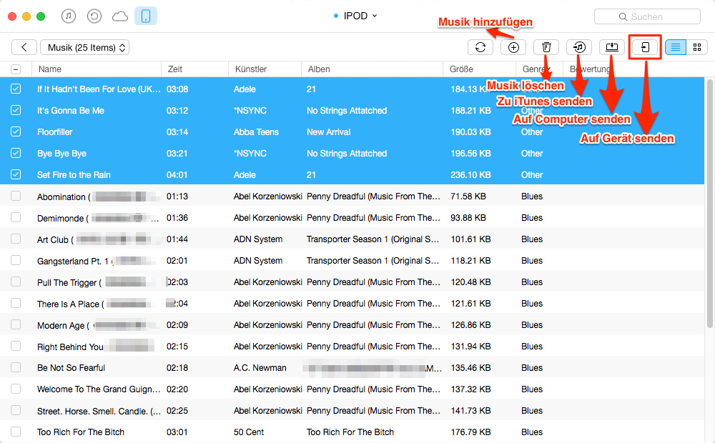
Task: Check Welcome To The Grand Guignol checkbox
Action: point(16,389)
